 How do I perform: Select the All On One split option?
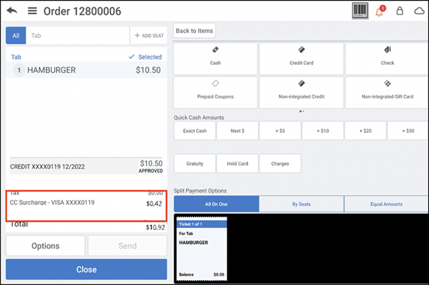[216, 204]
